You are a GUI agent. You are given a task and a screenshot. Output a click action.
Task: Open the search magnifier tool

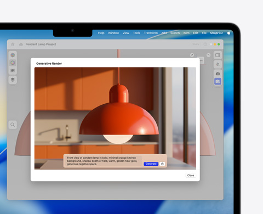13,125
